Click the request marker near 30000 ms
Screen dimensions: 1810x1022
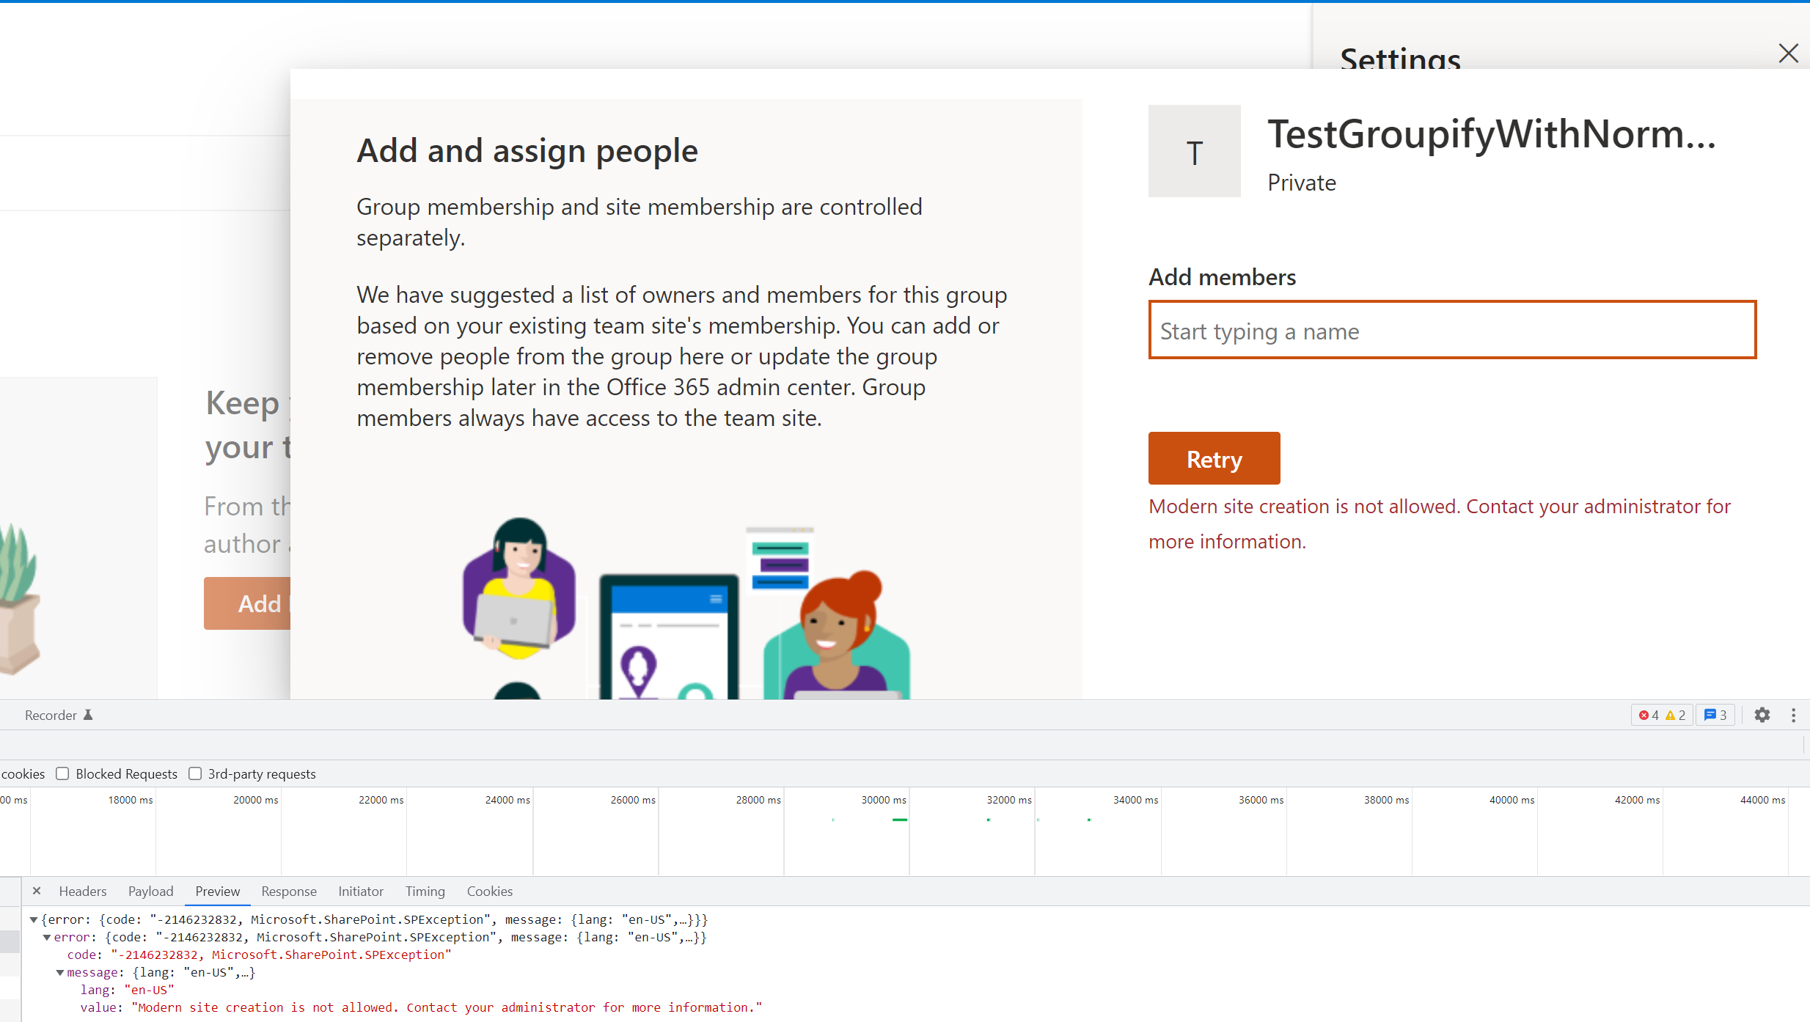(x=901, y=821)
